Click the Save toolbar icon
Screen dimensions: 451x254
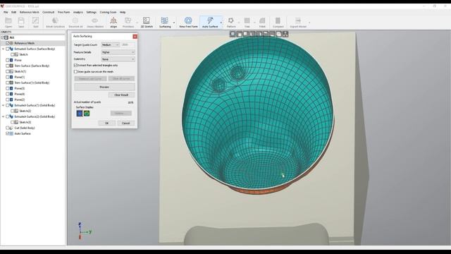(21, 20)
